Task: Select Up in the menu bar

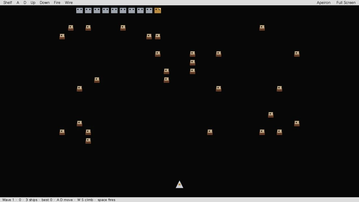Action: click(33, 3)
